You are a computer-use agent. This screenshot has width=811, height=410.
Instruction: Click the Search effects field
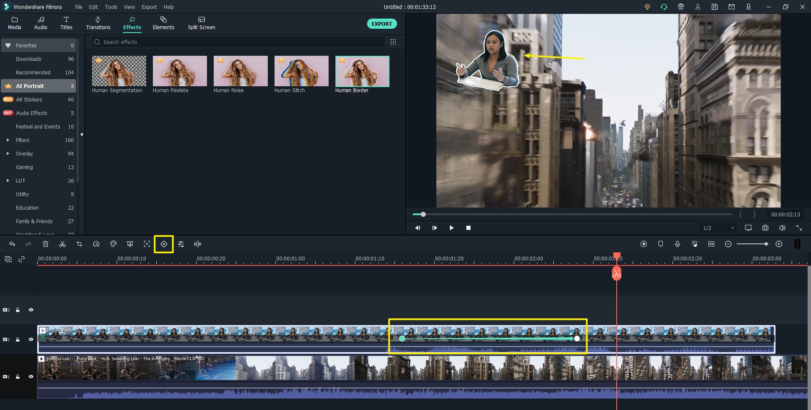239,42
